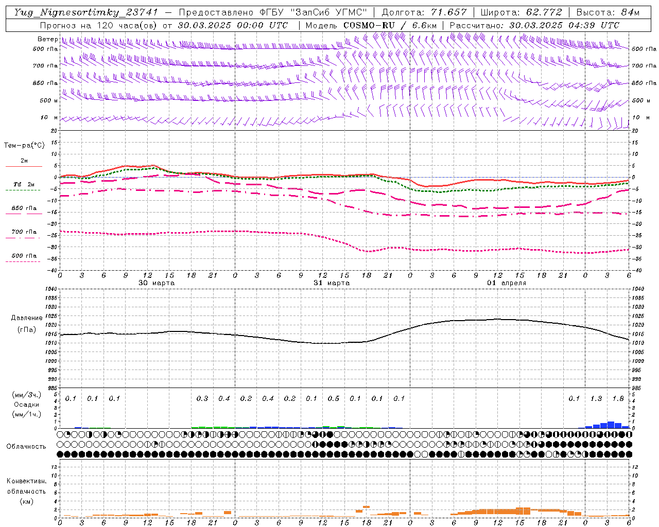Click the Тем-ра(°C) axis title
The width and height of the screenshot is (659, 527).
tap(24, 145)
